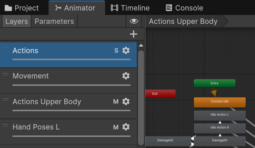Grab the drag handle of Movement layer
This screenshot has width=255, height=148.
click(5, 74)
